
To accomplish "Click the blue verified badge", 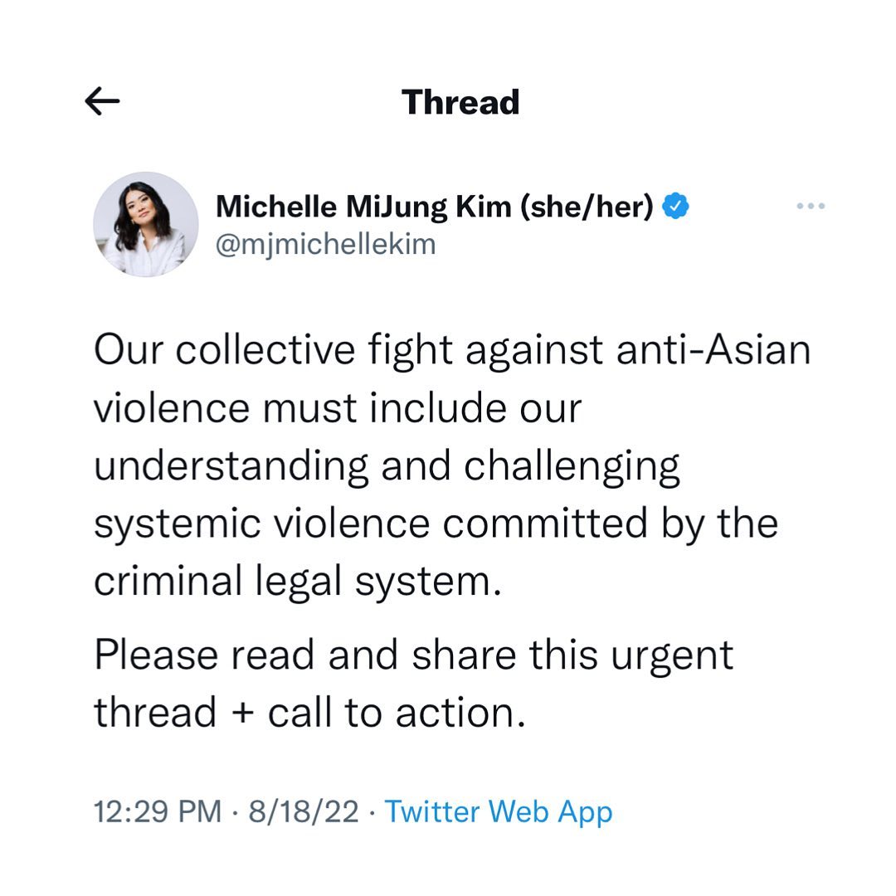I will [x=678, y=206].
